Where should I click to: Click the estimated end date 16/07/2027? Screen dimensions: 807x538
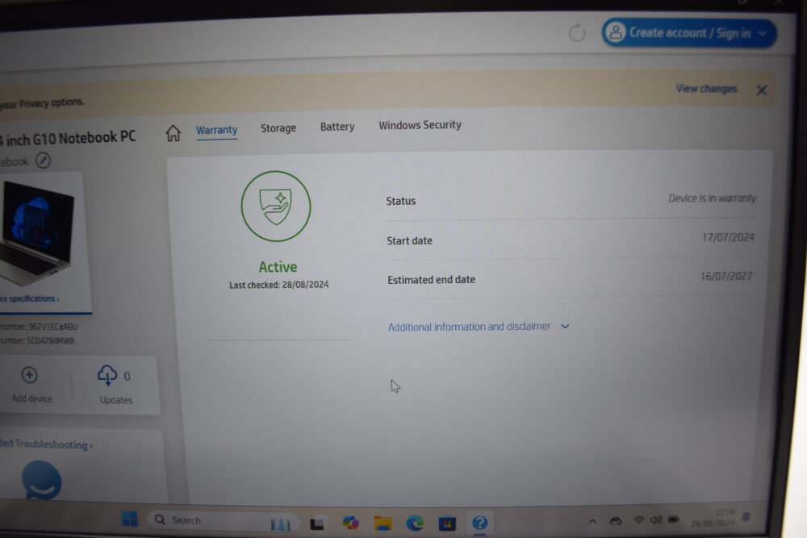coord(726,276)
